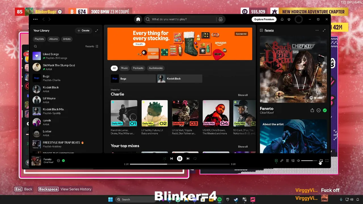Viewport: 363px width, 204px height.
Task: Open the Now Playing view icon
Action: 276,161
